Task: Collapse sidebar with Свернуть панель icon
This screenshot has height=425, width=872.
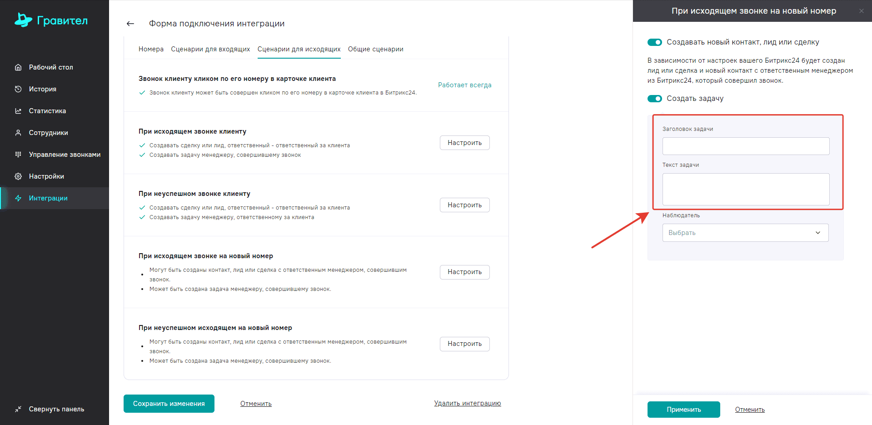Action: [18, 409]
